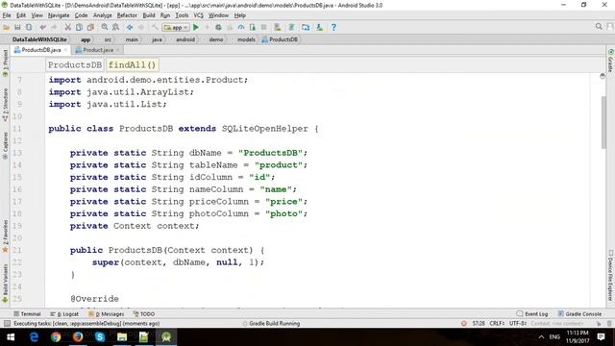Click the Gradle Build Running progress indicator
The height and width of the screenshot is (346, 615).
tap(271, 324)
